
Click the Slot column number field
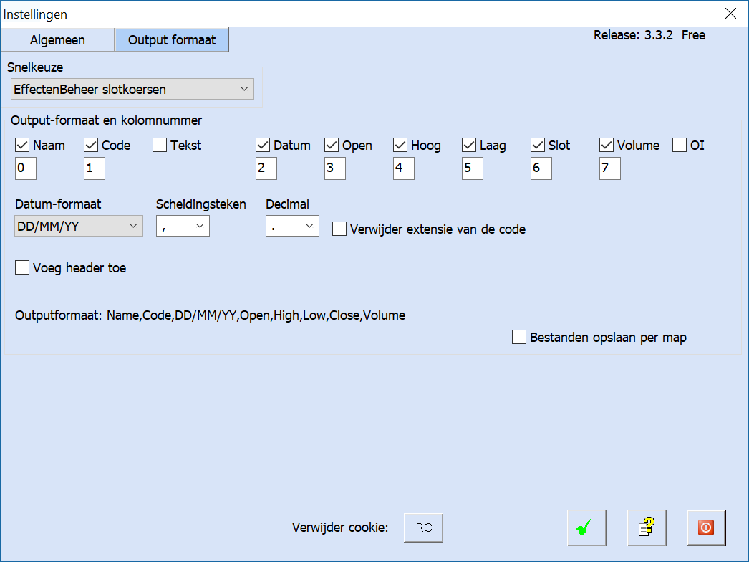pos(541,169)
